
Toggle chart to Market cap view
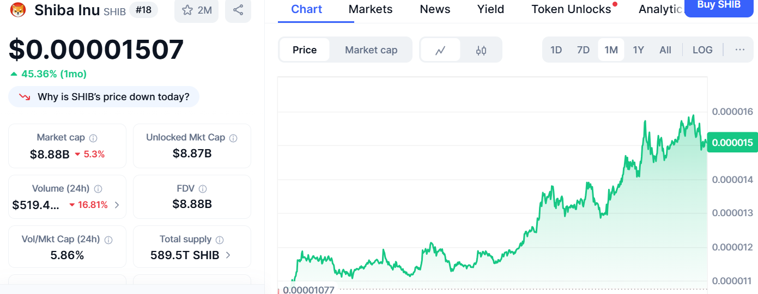click(x=371, y=50)
